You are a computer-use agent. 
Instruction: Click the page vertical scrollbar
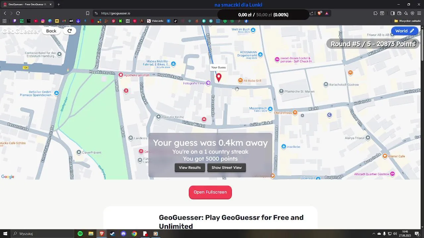[x=422, y=45]
